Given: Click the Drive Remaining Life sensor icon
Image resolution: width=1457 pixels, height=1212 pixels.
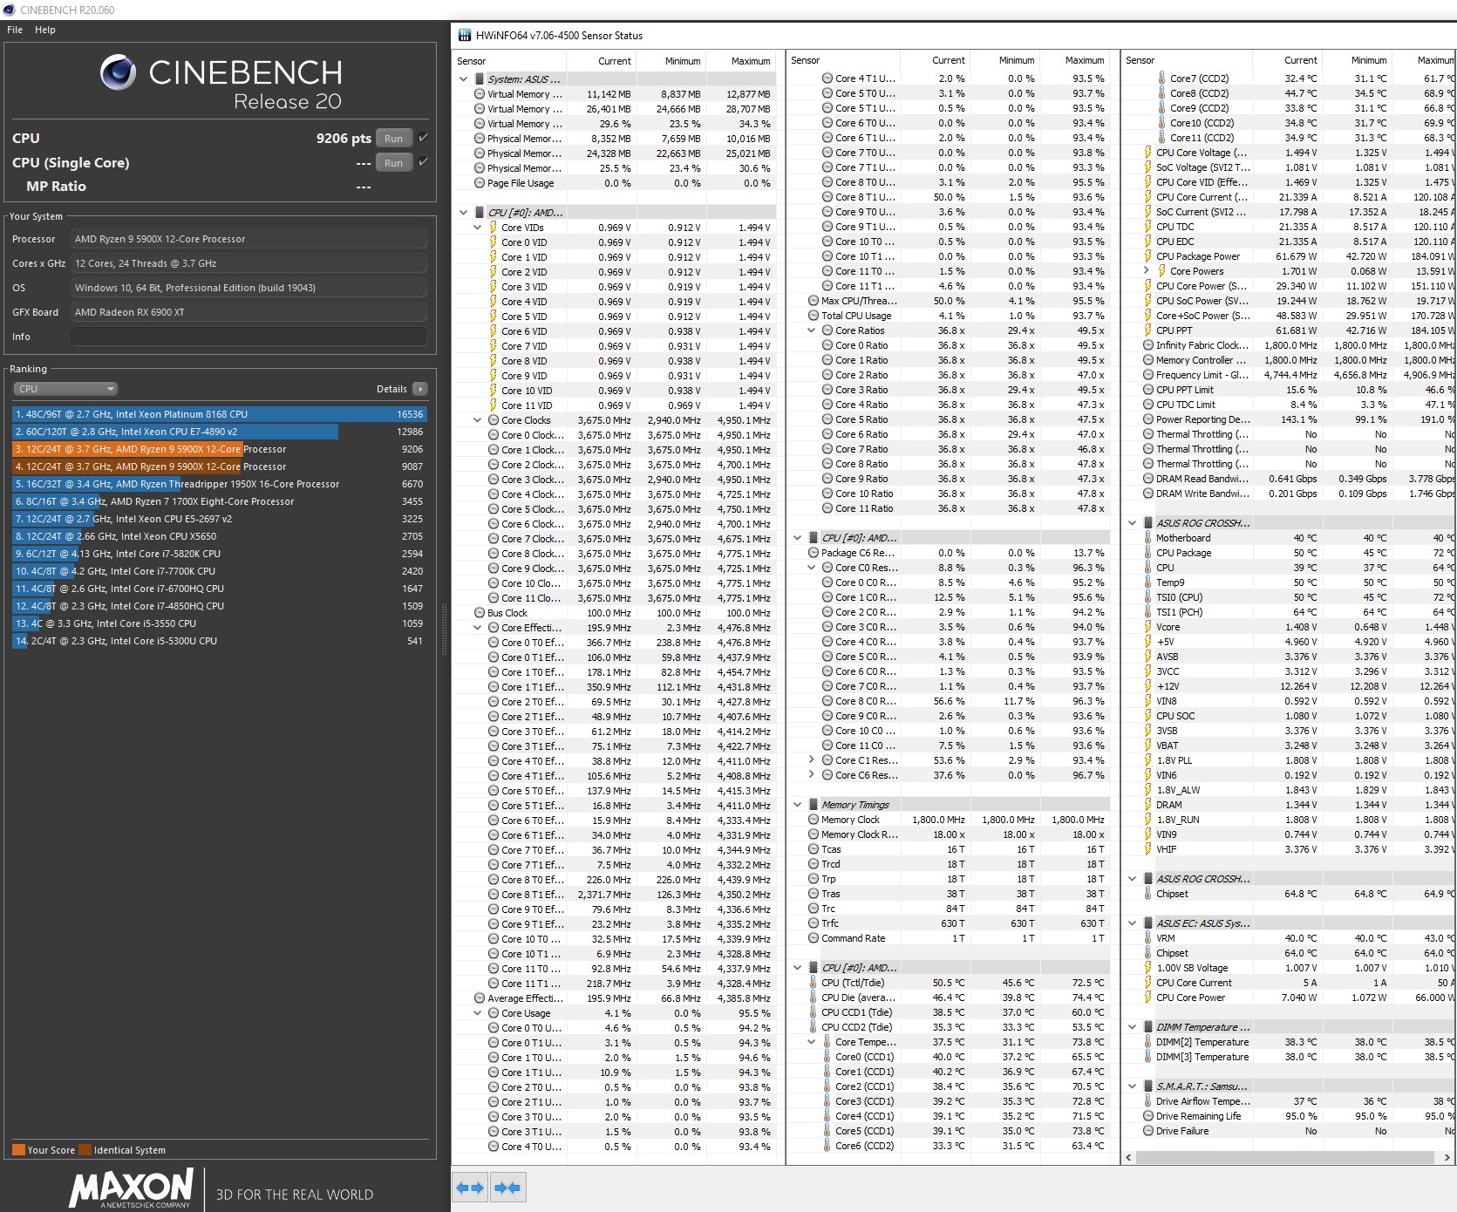Looking at the screenshot, I should coord(1148,1116).
